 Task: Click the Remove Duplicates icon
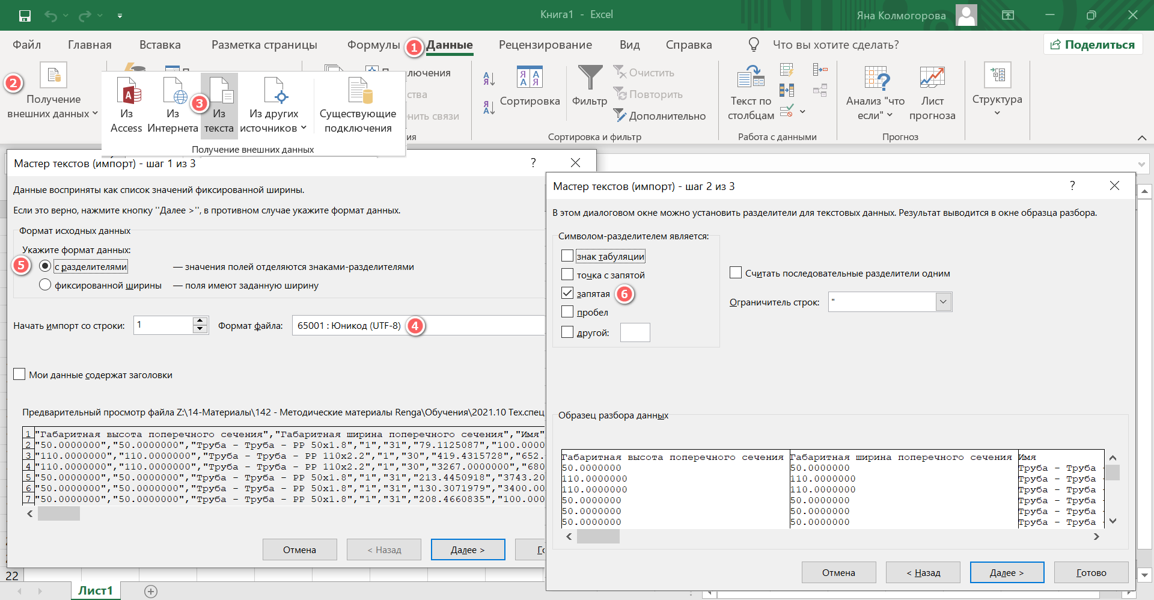click(787, 90)
